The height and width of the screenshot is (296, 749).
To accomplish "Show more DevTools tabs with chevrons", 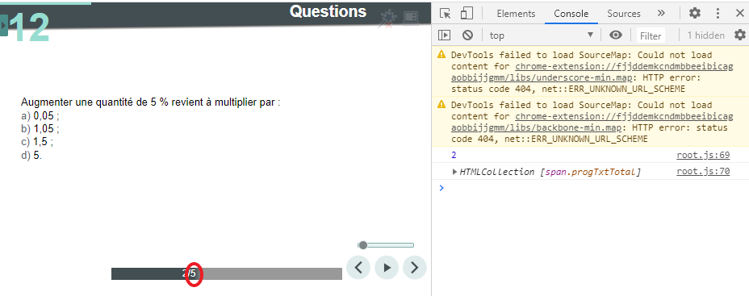I will pos(661,14).
